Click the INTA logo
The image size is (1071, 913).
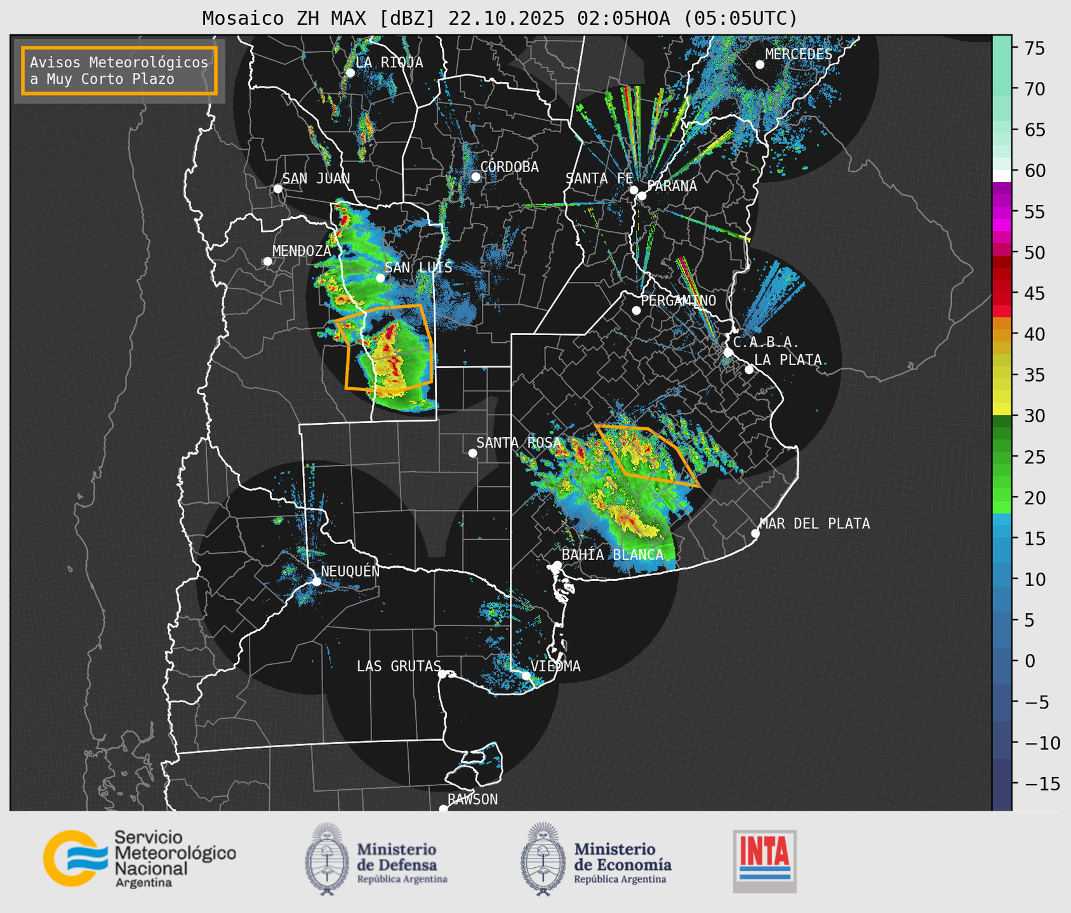765,861
